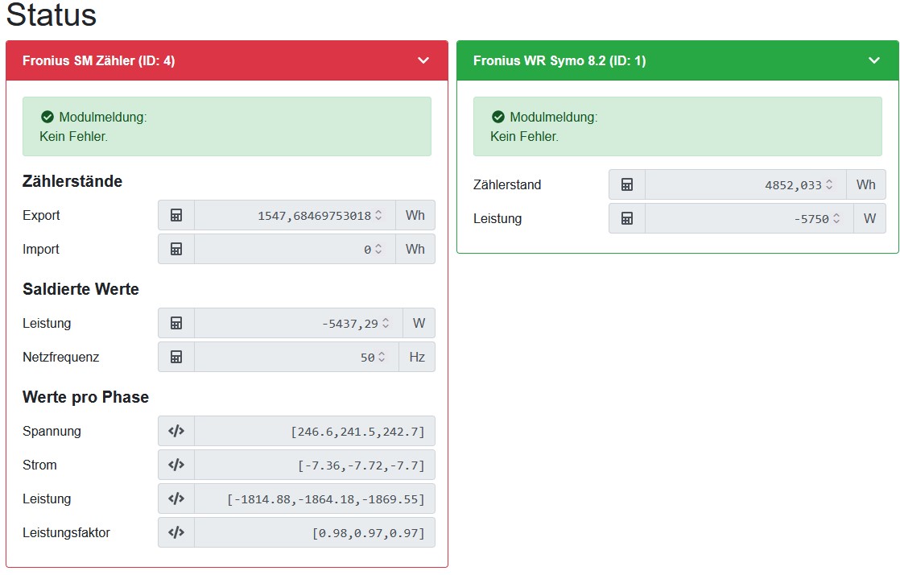This screenshot has height=575, width=900.
Task: Click calculator icon next to Netzfrequenz
Action: [176, 358]
